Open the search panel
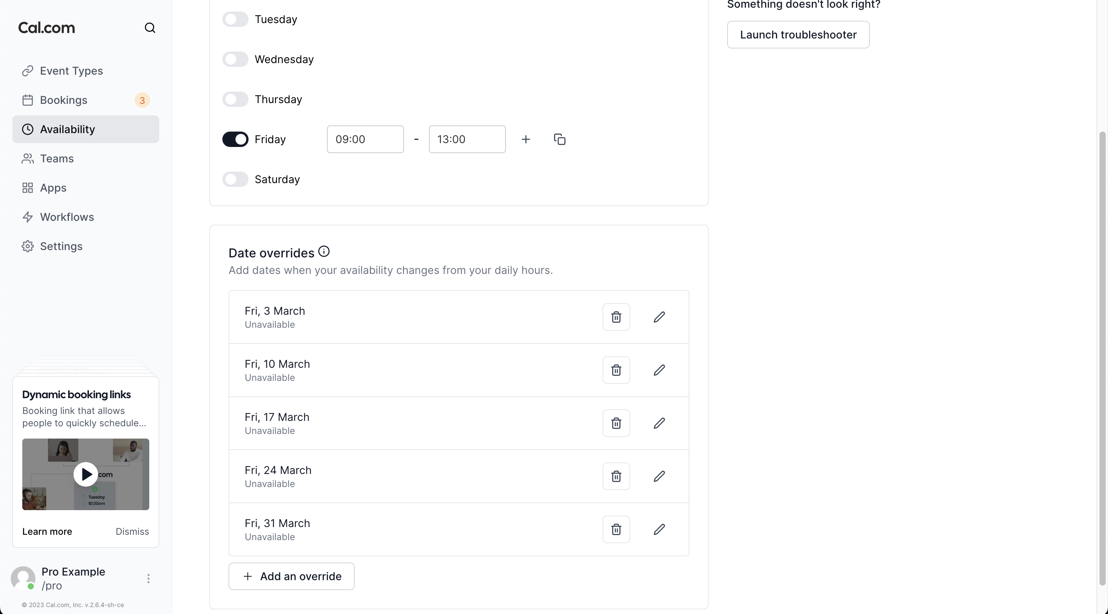This screenshot has height=614, width=1108. (x=150, y=28)
